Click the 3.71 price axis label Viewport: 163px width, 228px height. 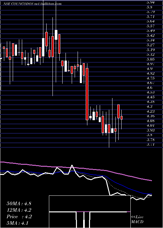(x=151, y=144)
